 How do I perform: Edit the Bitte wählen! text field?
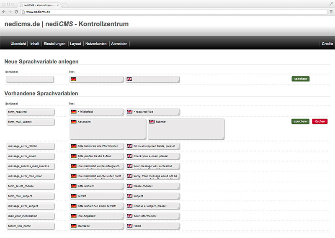pyautogui.click(x=97, y=186)
